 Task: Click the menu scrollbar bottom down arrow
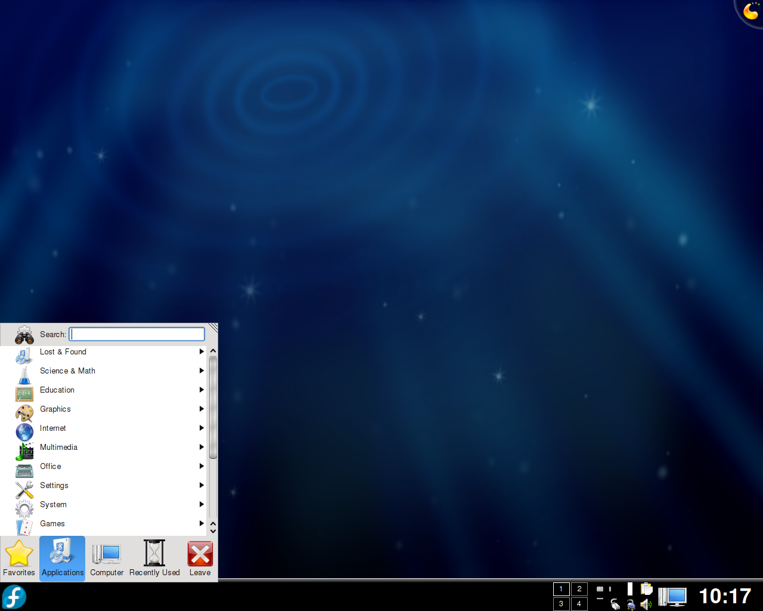click(213, 531)
